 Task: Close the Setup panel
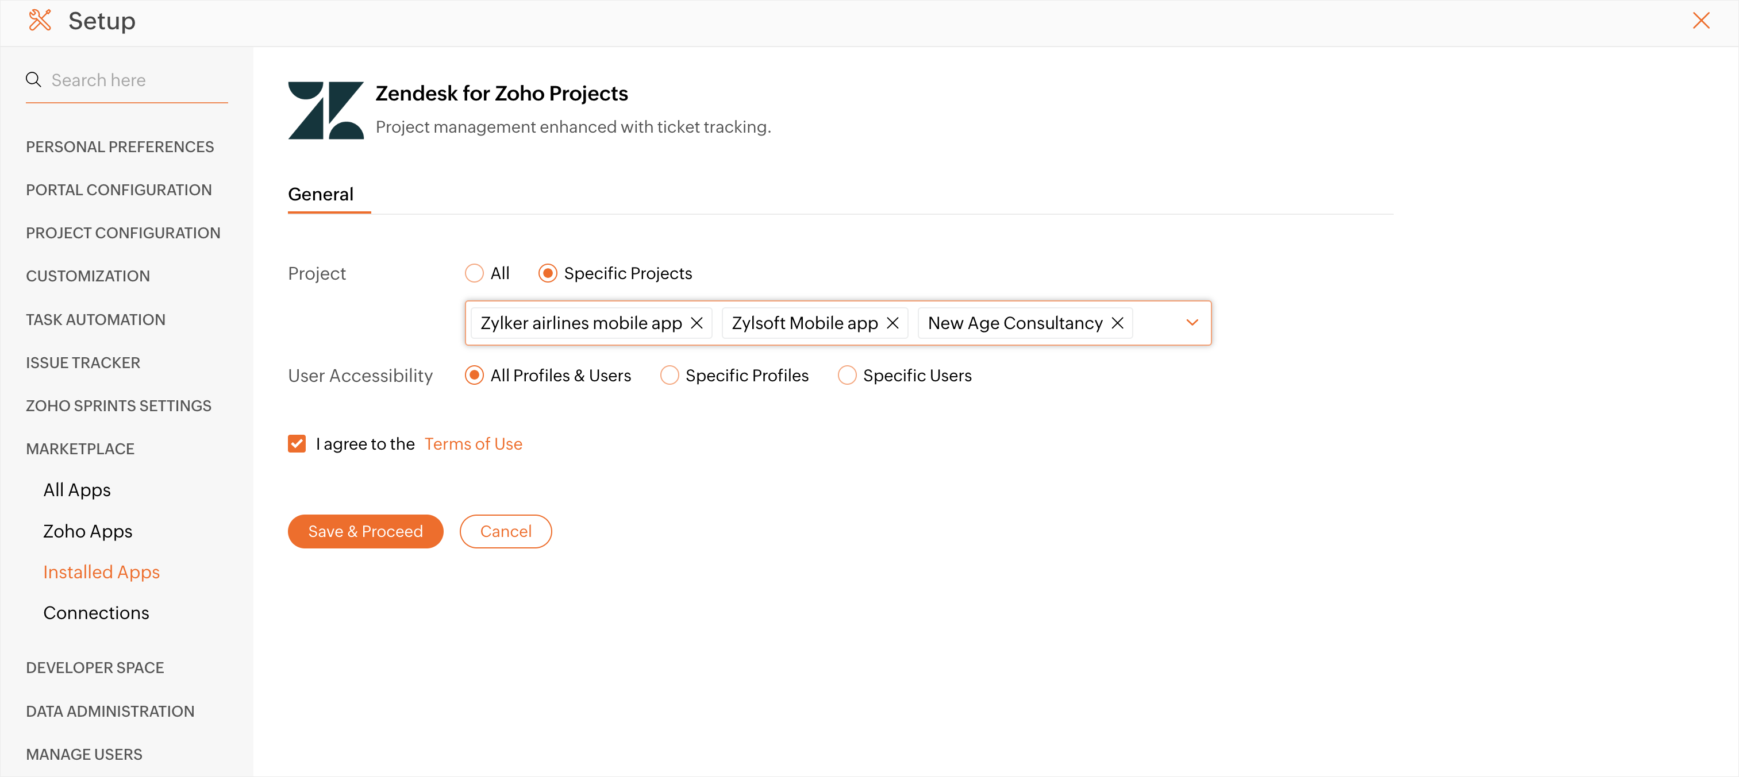click(x=1700, y=20)
